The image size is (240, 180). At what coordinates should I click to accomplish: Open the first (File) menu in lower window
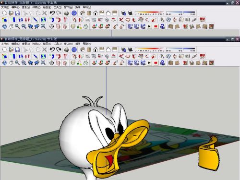(5, 44)
